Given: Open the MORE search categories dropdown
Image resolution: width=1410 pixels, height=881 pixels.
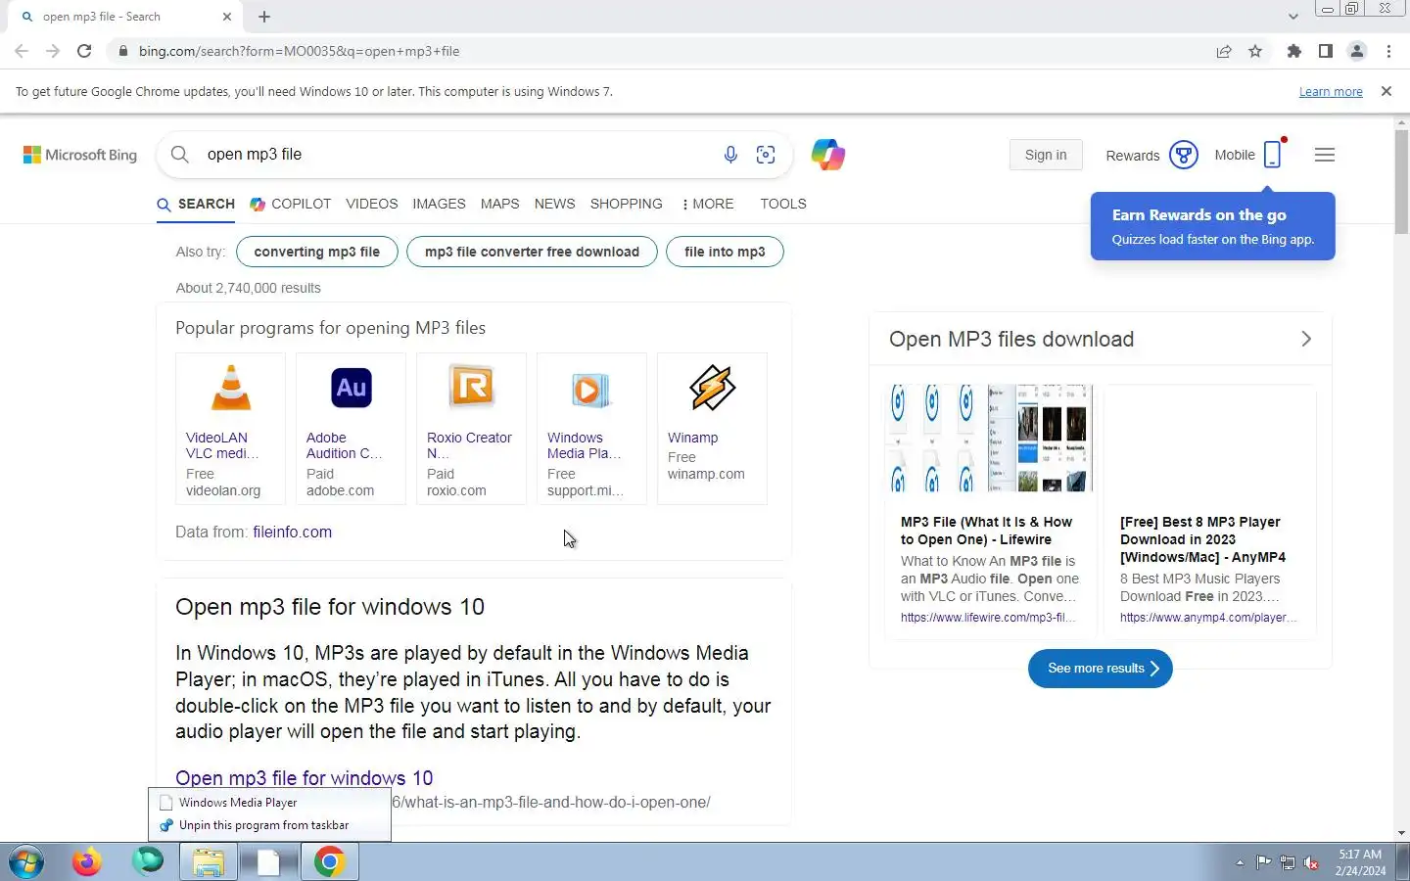Looking at the screenshot, I should (x=708, y=204).
